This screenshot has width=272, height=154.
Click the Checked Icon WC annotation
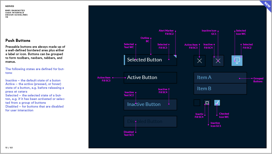coord(224,115)
